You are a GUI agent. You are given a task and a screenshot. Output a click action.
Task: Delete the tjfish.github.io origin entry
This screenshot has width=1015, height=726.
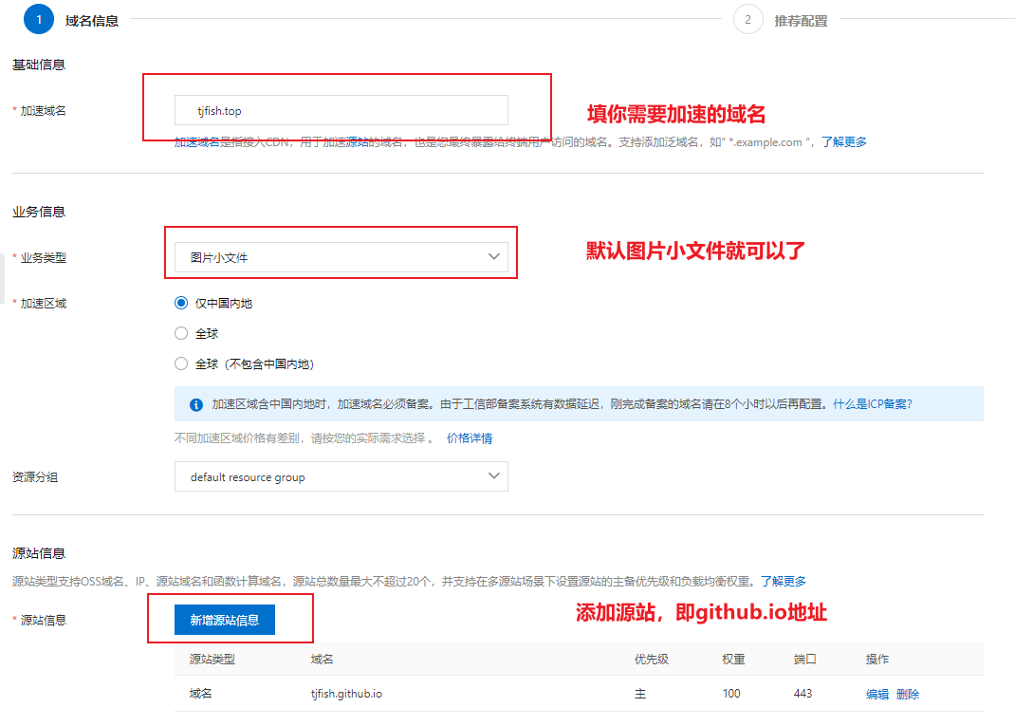pyautogui.click(x=908, y=694)
